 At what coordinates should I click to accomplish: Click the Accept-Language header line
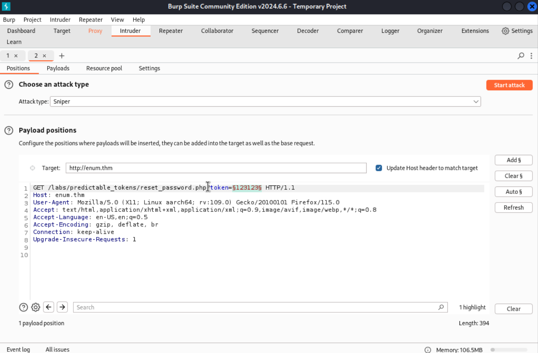coord(90,217)
